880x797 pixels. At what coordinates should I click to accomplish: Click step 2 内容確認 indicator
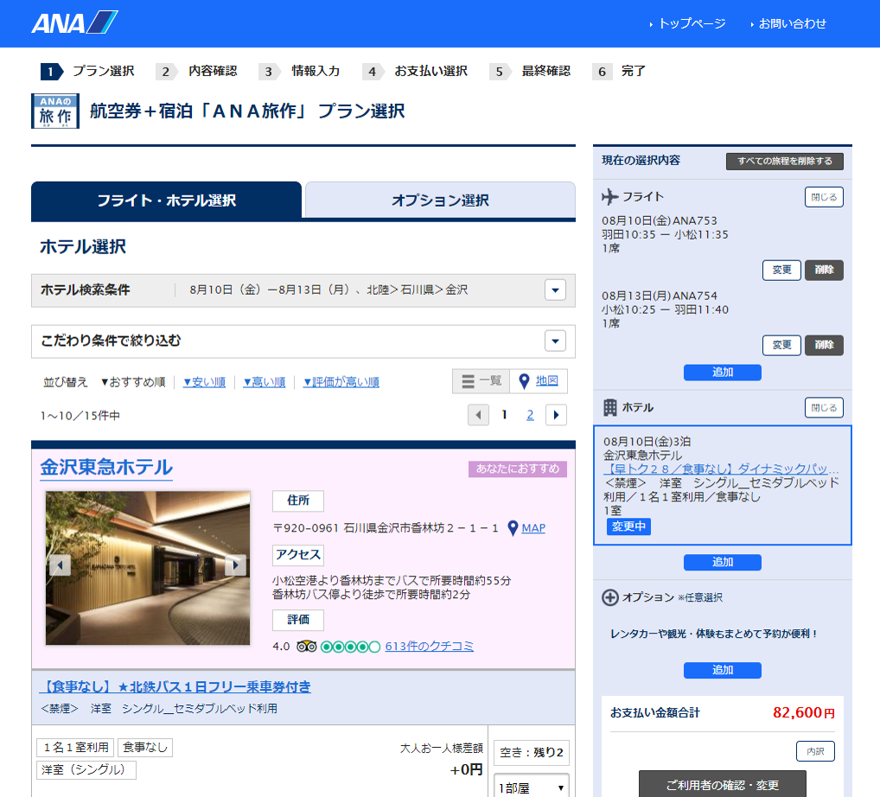[x=197, y=71]
